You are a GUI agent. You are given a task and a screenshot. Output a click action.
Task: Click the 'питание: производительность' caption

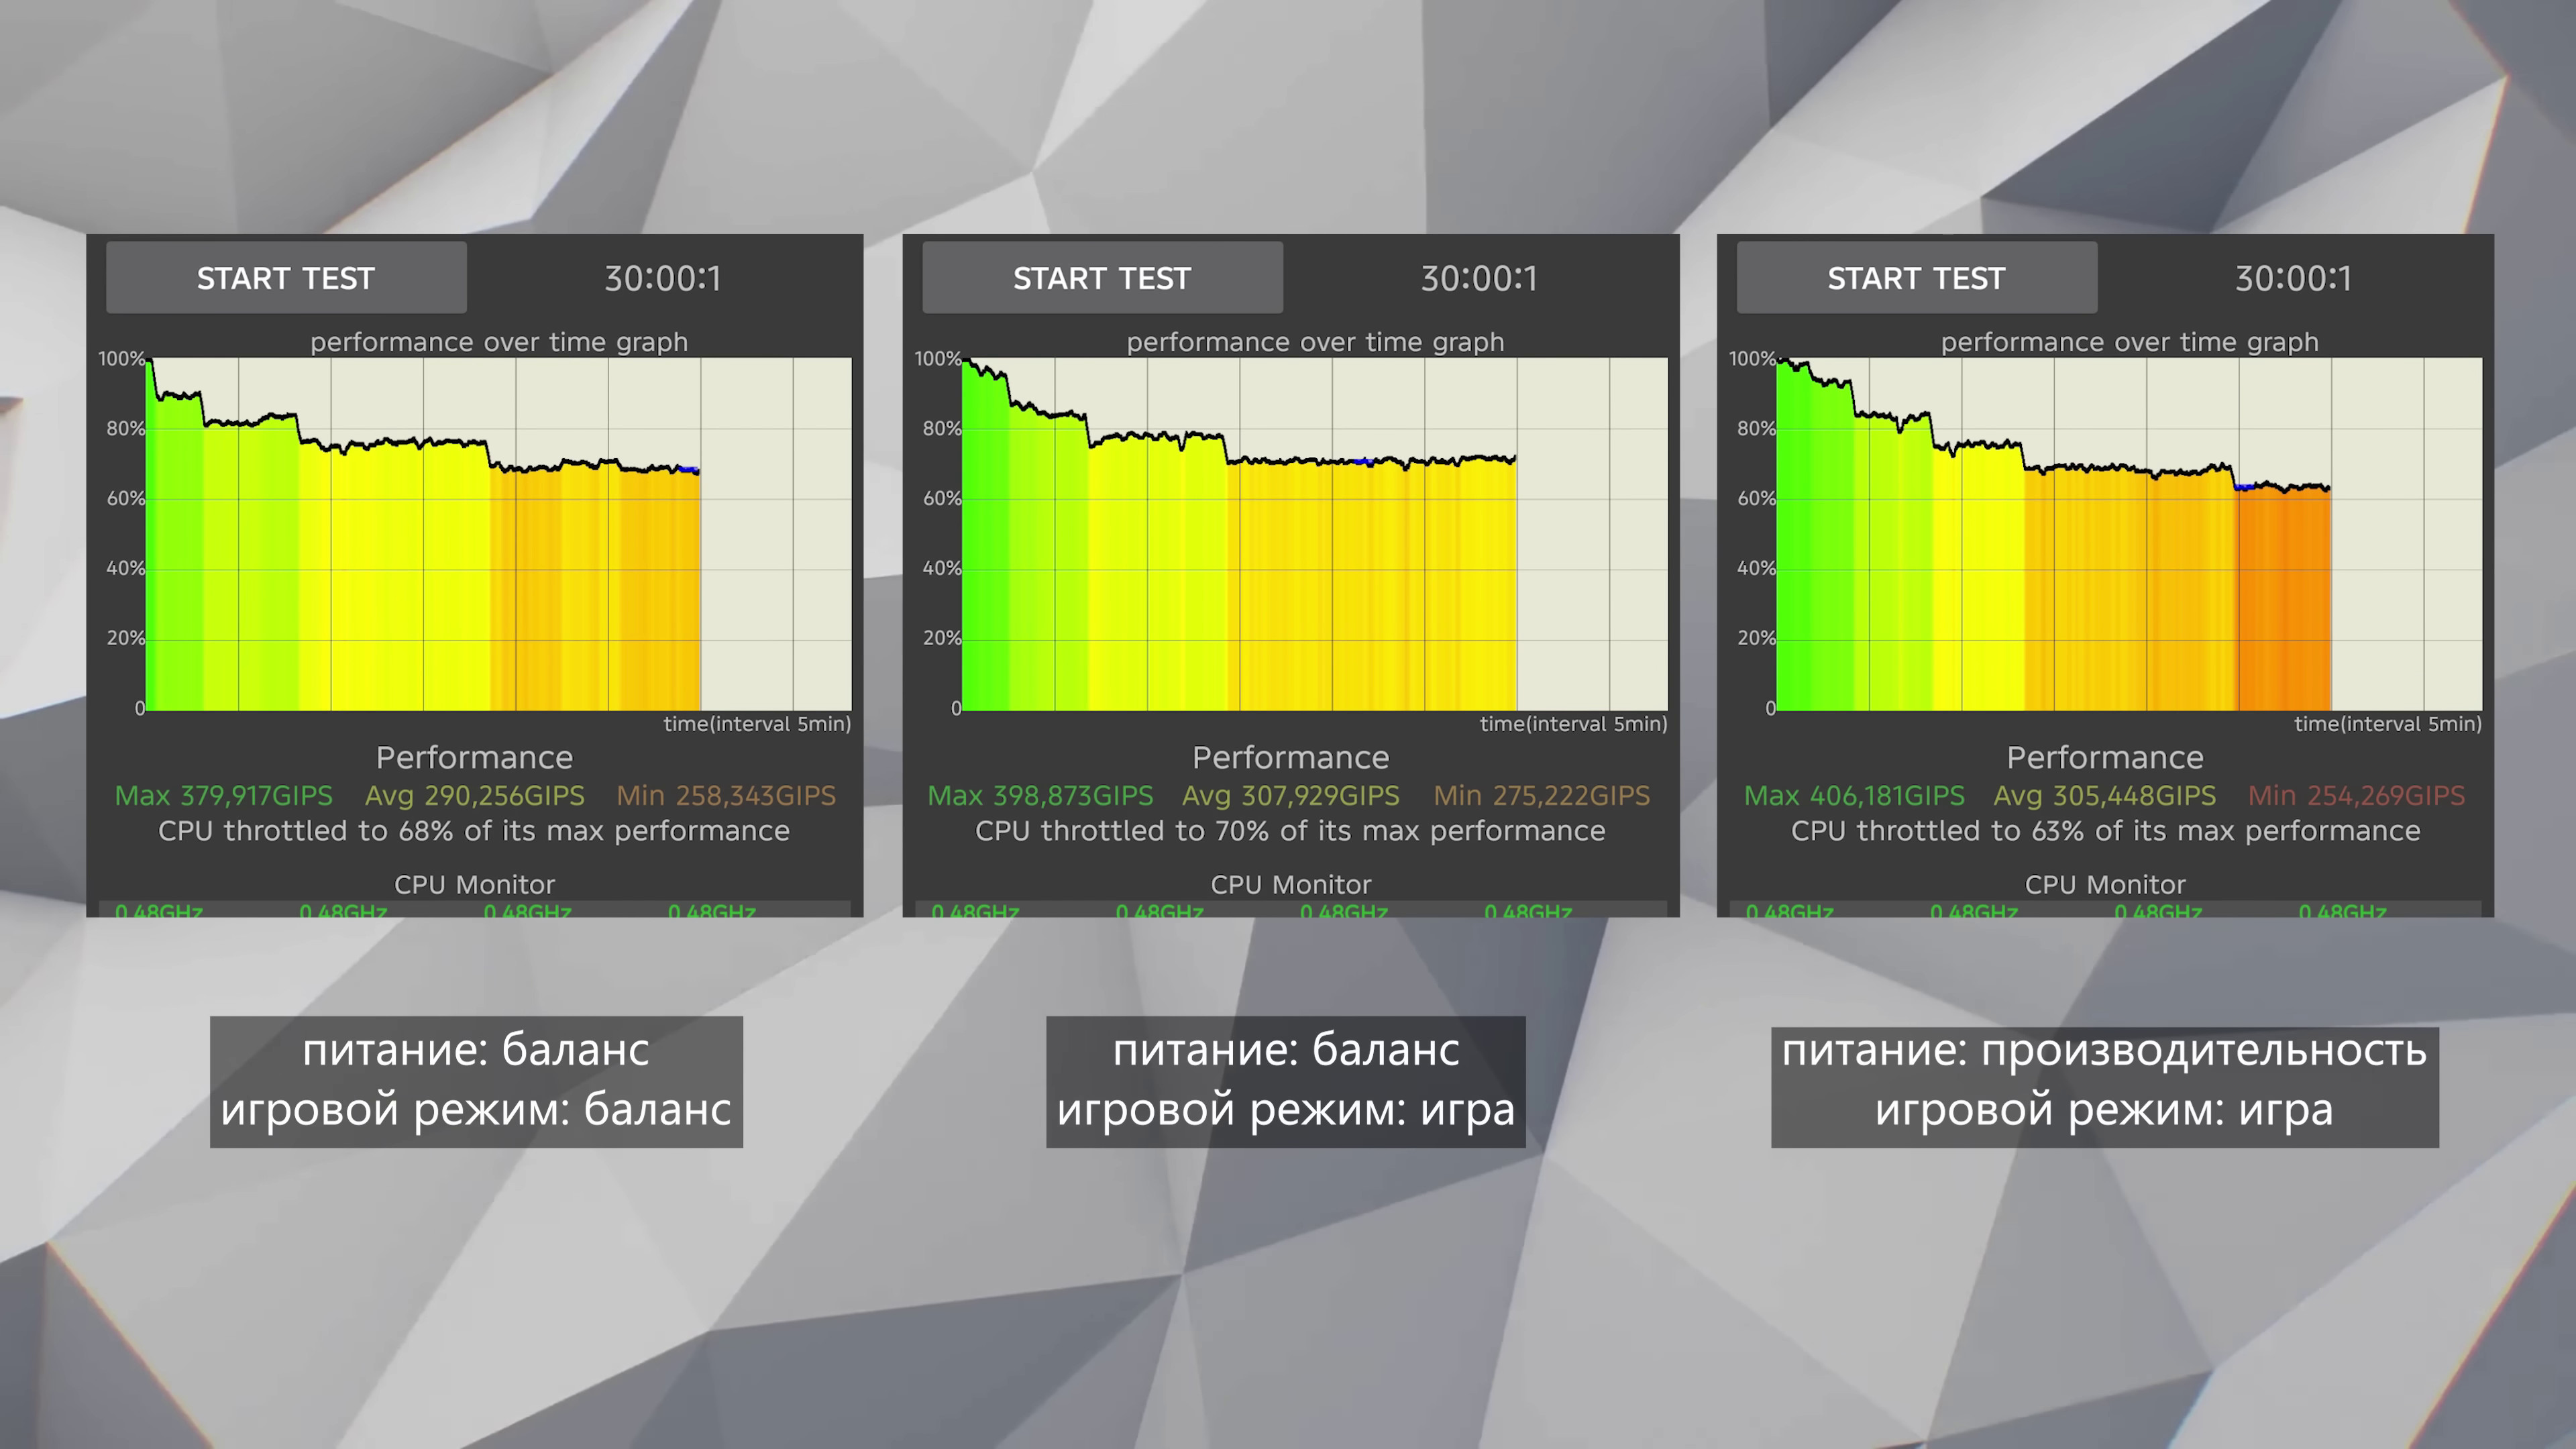2105,1051
